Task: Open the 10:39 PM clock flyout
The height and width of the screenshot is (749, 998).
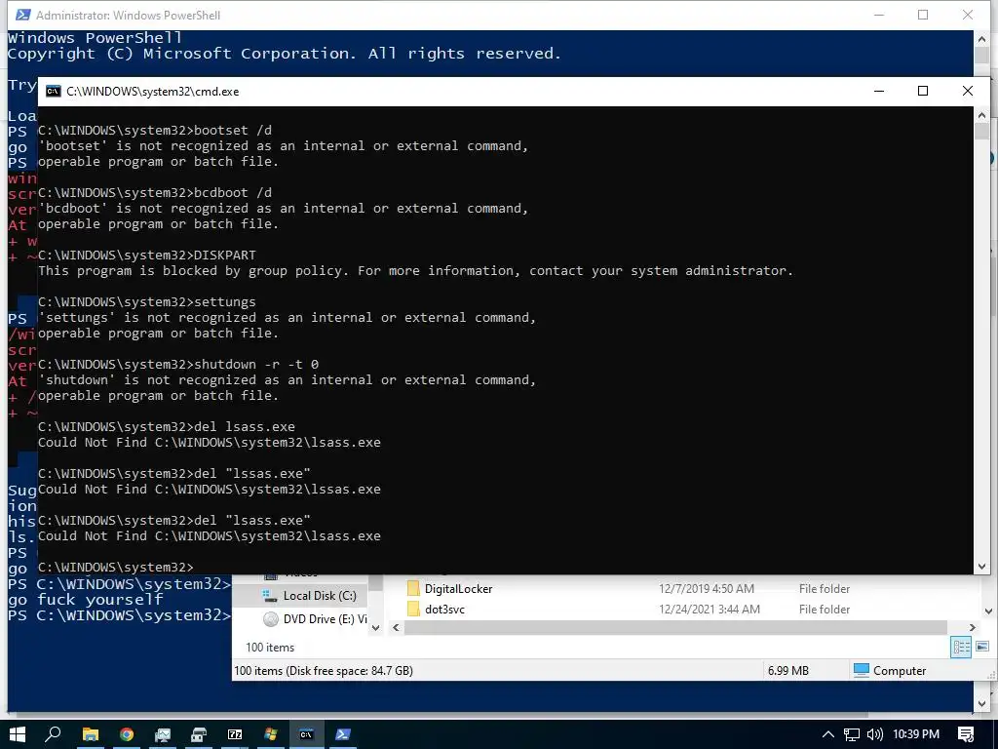Action: click(916, 734)
